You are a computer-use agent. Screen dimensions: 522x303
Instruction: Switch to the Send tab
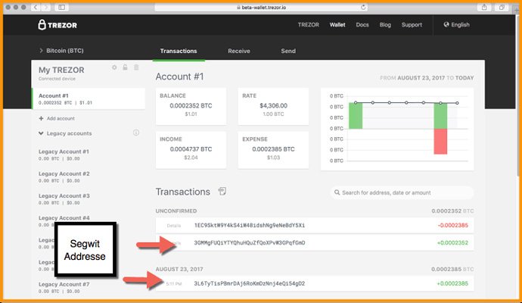288,51
